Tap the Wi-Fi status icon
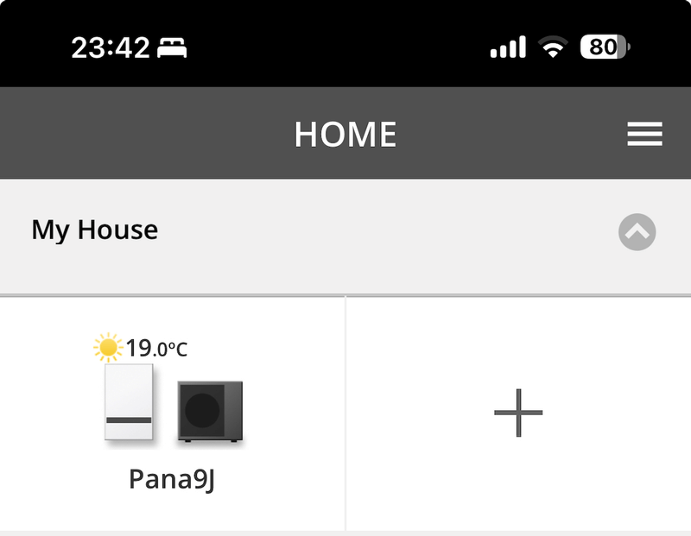Viewport: 691px width, 536px height. point(551,47)
